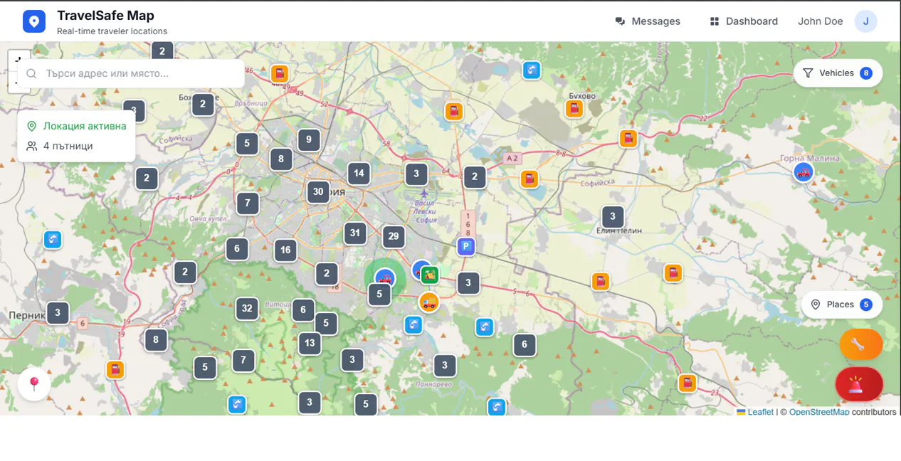Select the orange delivery truck marker
901x461 pixels.
tap(428, 302)
